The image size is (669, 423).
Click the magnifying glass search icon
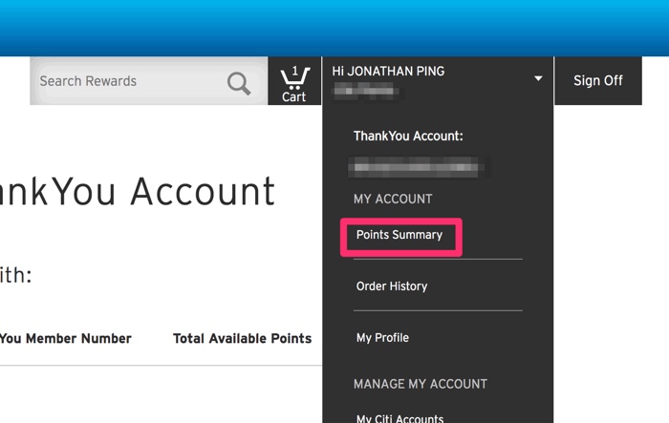pos(239,84)
